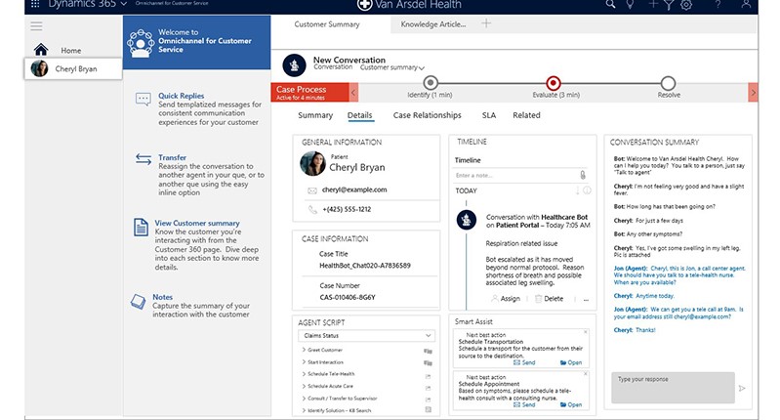The width and height of the screenshot is (780, 420).
Task: Click the New Conversation bot avatar icon
Action: click(x=294, y=65)
